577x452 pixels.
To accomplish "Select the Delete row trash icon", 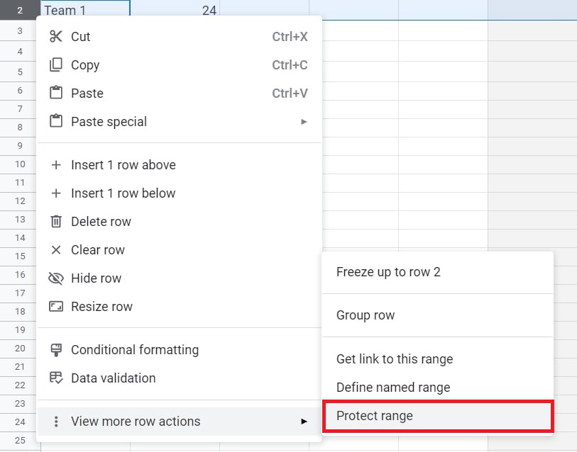I will 56,221.
